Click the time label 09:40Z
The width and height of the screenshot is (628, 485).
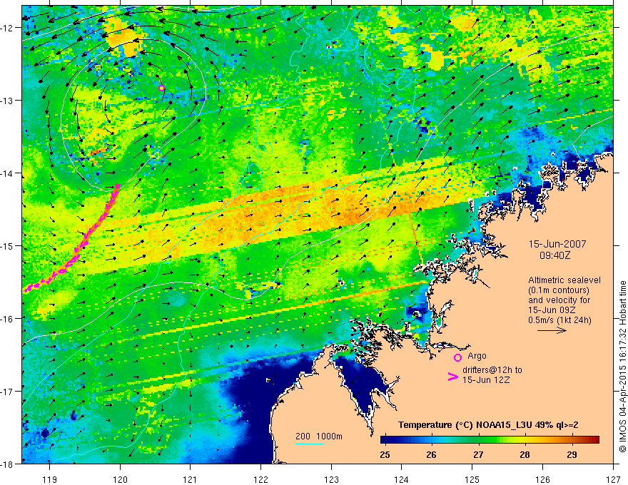point(554,255)
